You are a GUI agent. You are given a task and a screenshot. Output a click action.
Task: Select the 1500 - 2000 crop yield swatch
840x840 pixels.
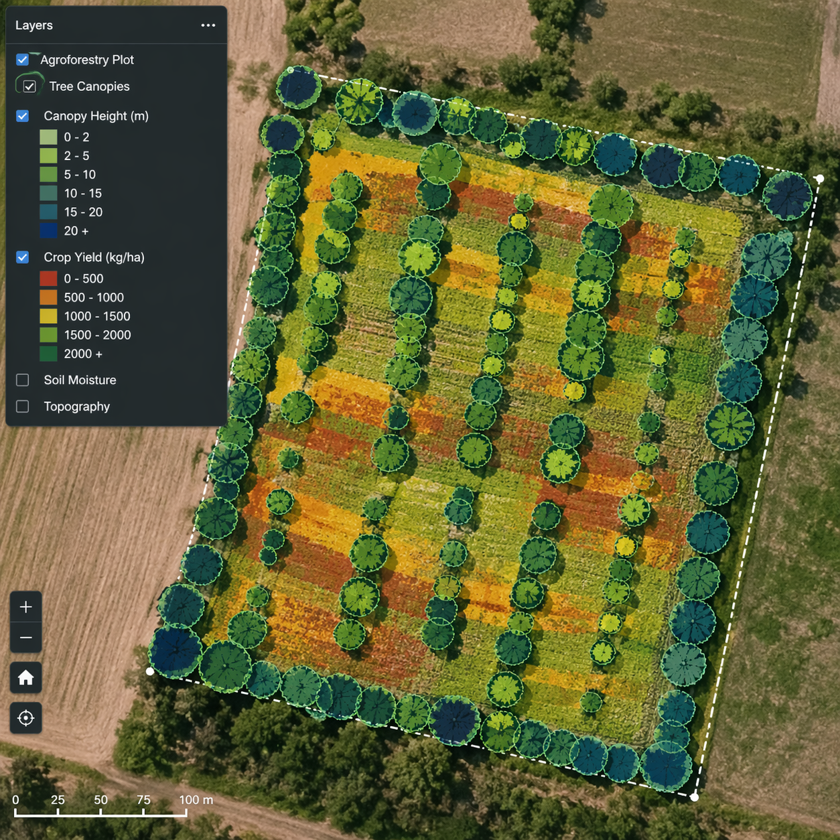click(x=48, y=335)
